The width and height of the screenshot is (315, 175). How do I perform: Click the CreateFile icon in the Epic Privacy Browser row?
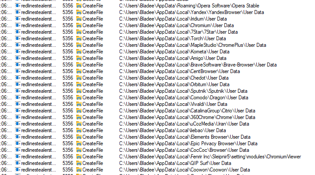click(79, 143)
